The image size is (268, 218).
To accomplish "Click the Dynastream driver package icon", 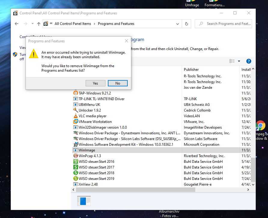I will pyautogui.click(x=75, y=133).
